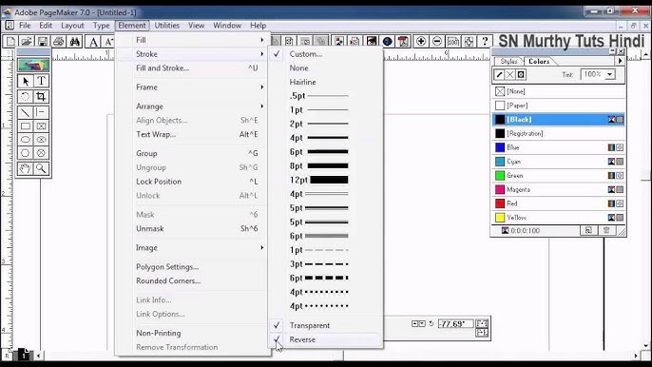Select the Cropping tool in the toolbox
Viewport: 652px width, 367px height.
click(41, 97)
